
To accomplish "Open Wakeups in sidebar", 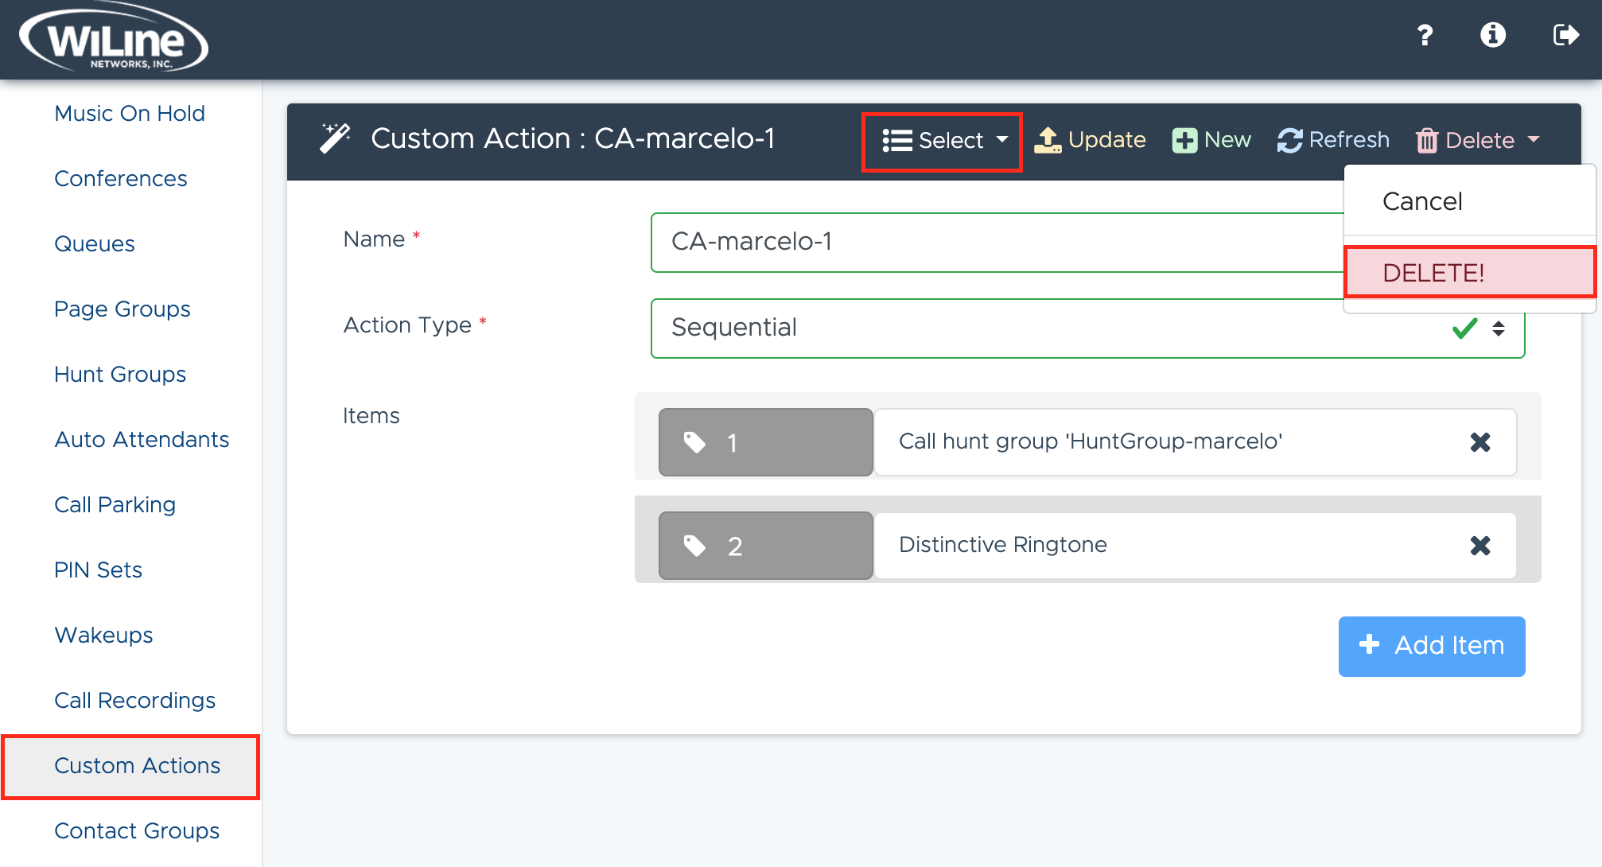I will (x=103, y=636).
